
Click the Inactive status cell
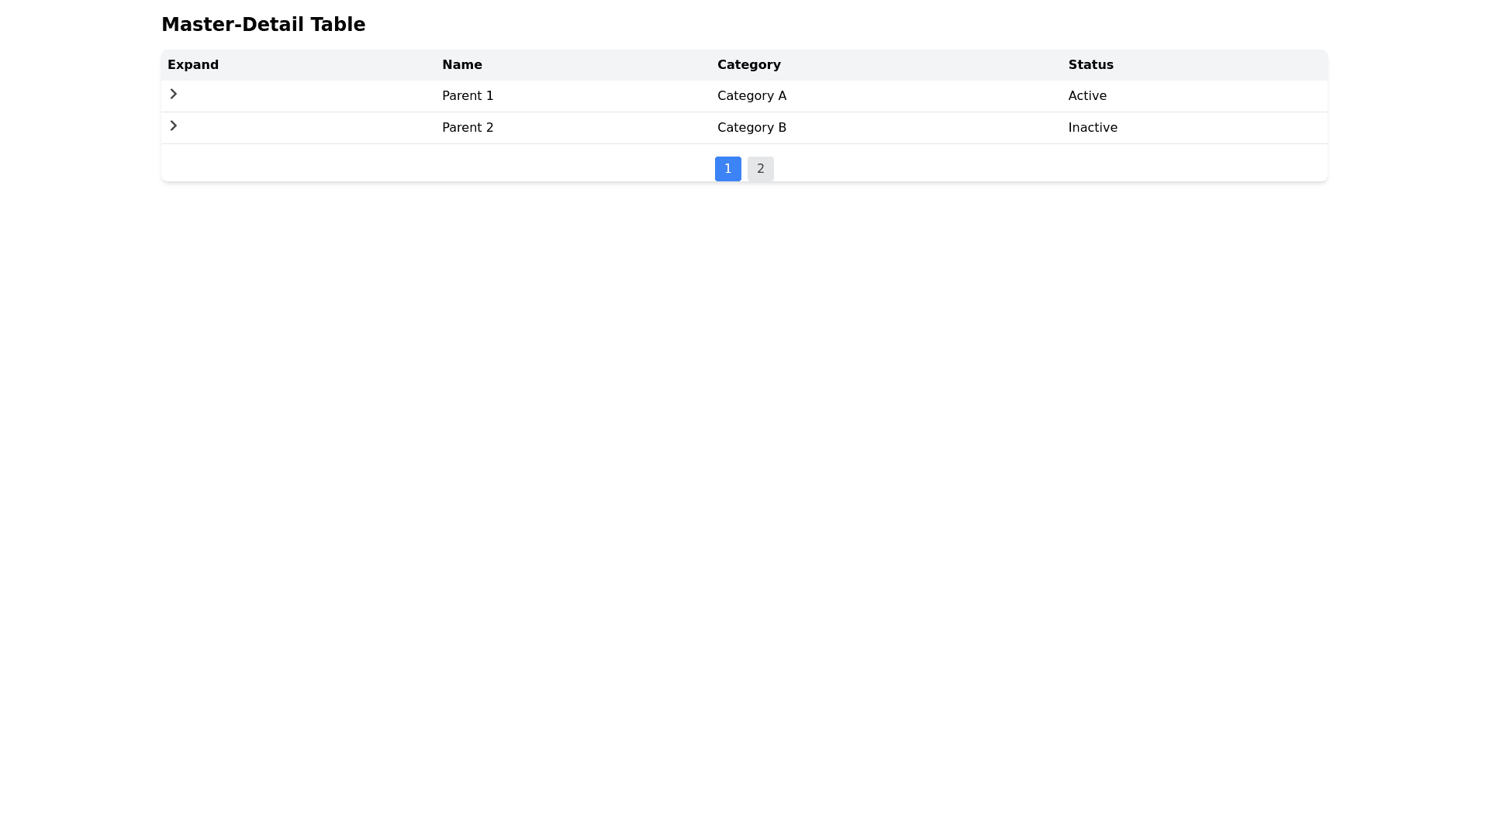pos(1092,128)
